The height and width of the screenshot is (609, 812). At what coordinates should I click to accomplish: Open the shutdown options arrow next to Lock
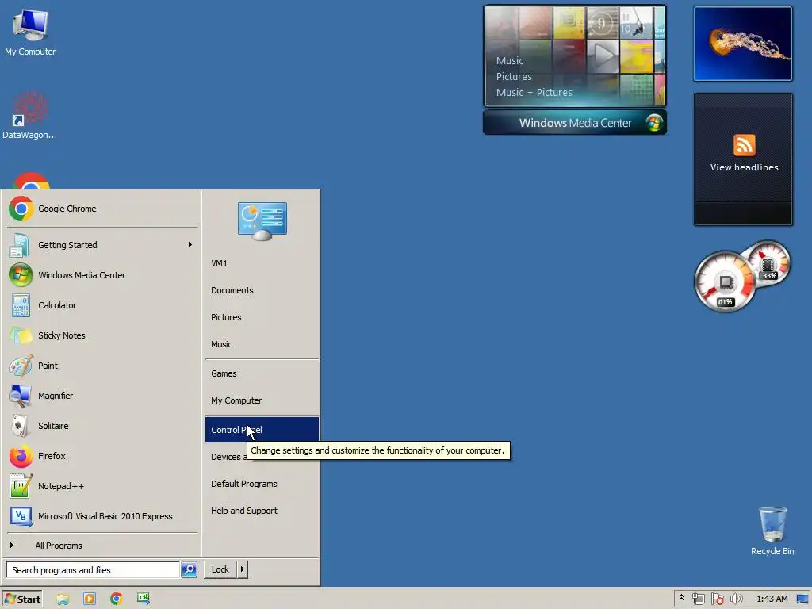coord(242,569)
